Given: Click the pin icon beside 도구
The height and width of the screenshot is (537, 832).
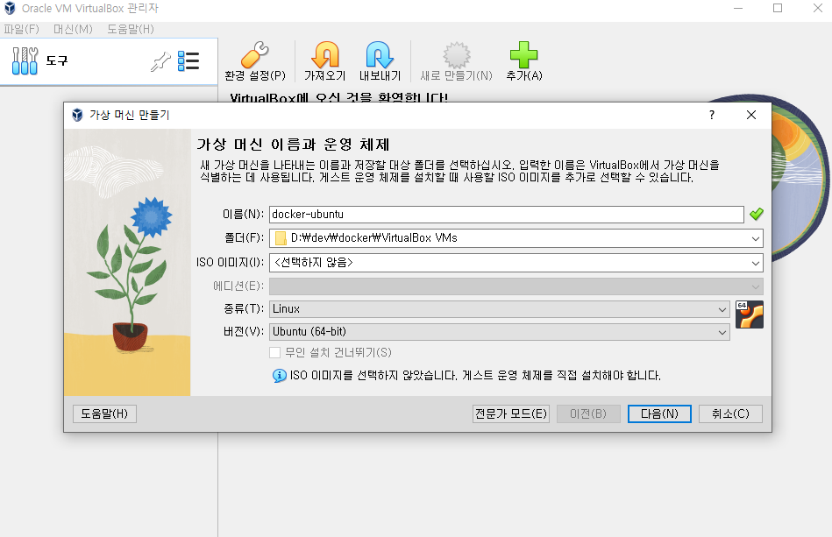Looking at the screenshot, I should [x=160, y=61].
